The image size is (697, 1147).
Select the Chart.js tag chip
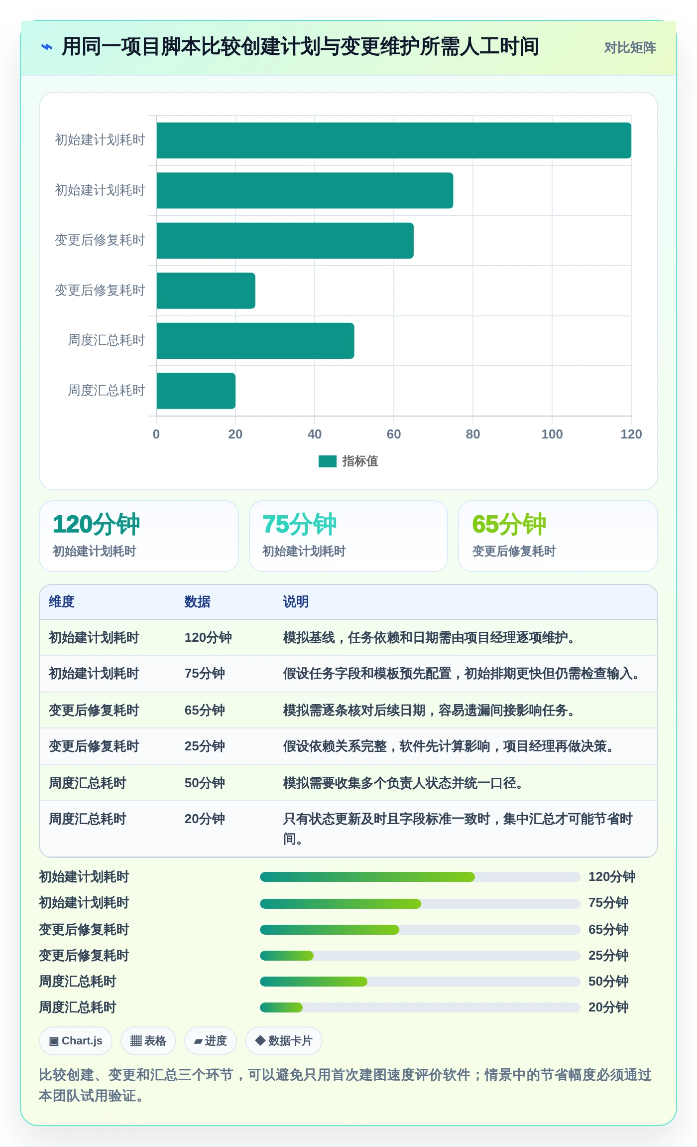pyautogui.click(x=76, y=1041)
